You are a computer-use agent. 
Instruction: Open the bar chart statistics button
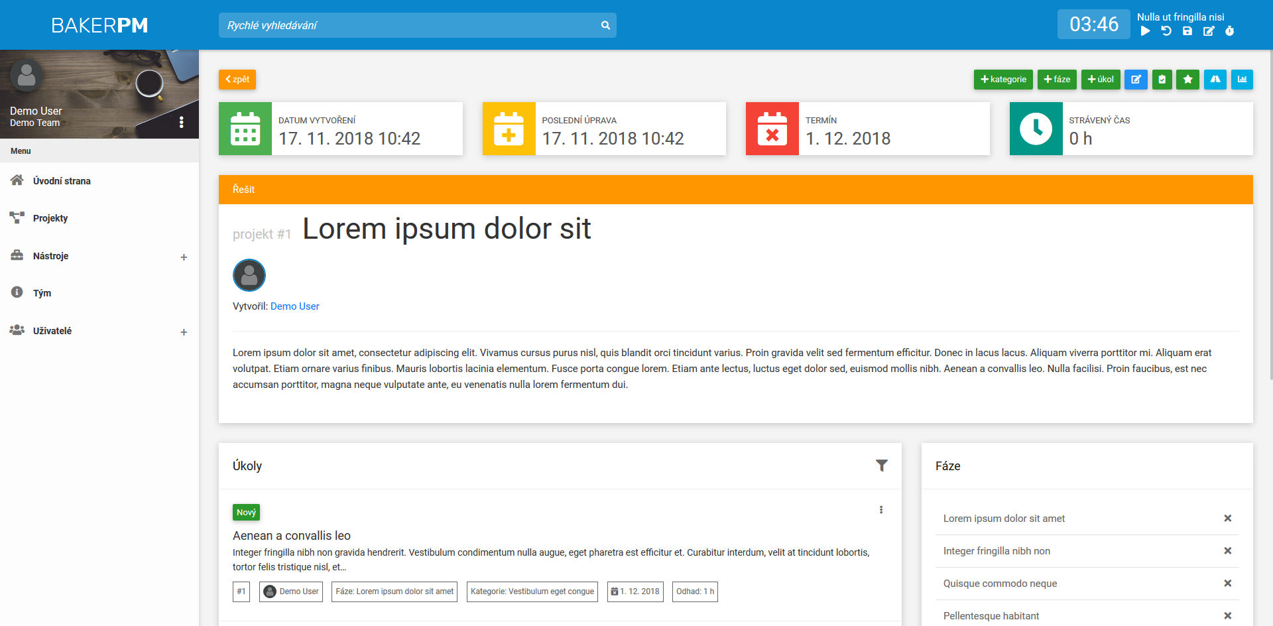1242,80
